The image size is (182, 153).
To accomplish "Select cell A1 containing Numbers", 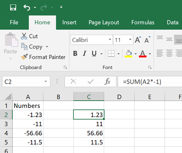I will 28,106.
